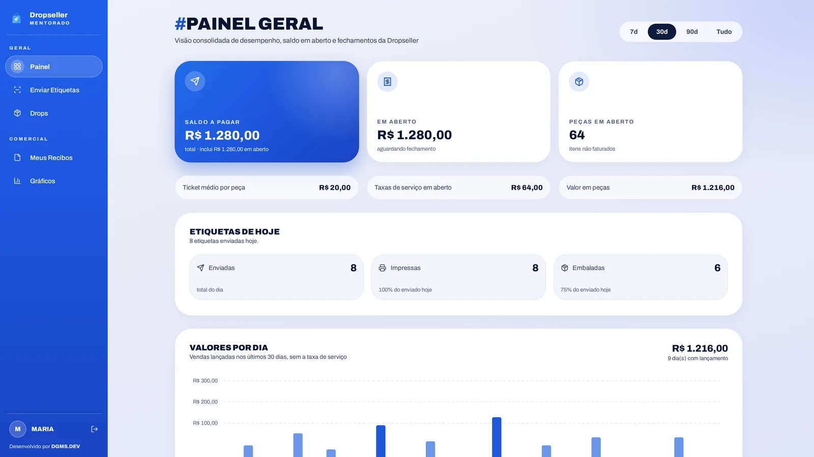Click the 'itens não faturados' caption

[592, 149]
